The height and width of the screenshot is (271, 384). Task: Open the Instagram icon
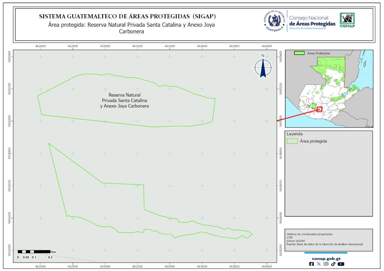click(326, 264)
